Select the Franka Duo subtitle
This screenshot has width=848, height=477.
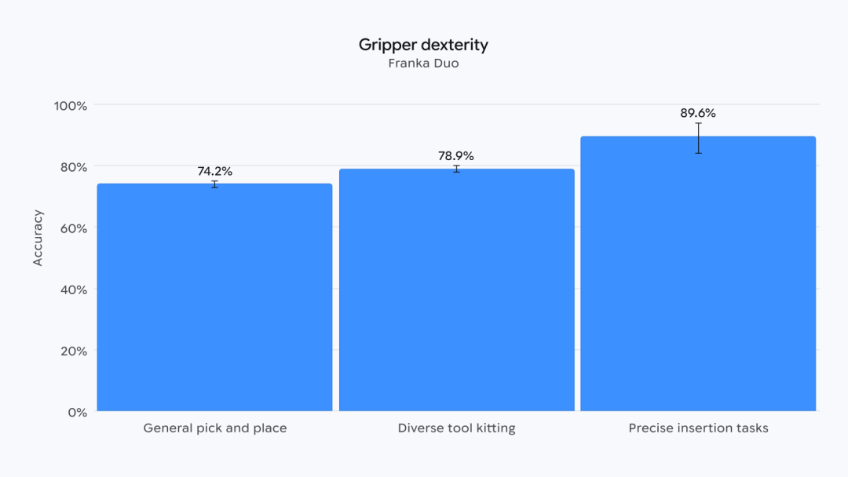(423, 64)
